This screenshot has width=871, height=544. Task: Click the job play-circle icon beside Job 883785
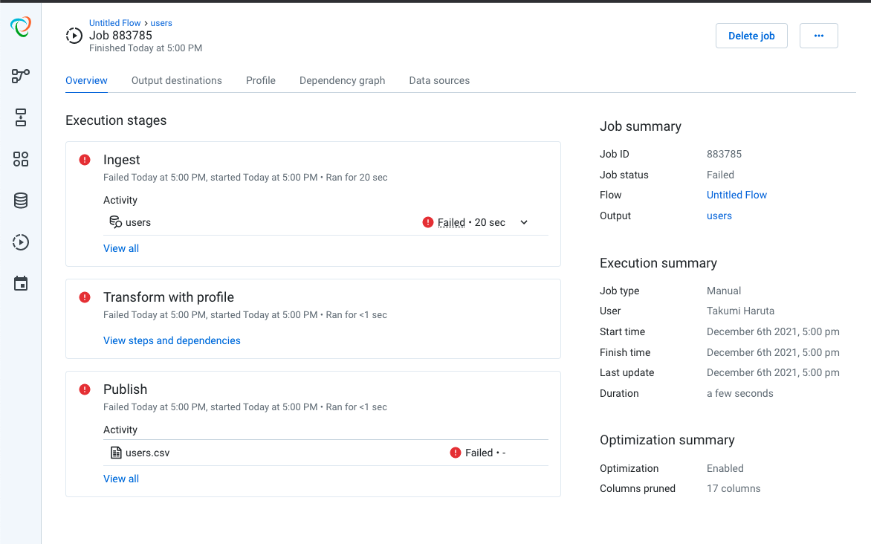[x=74, y=35]
